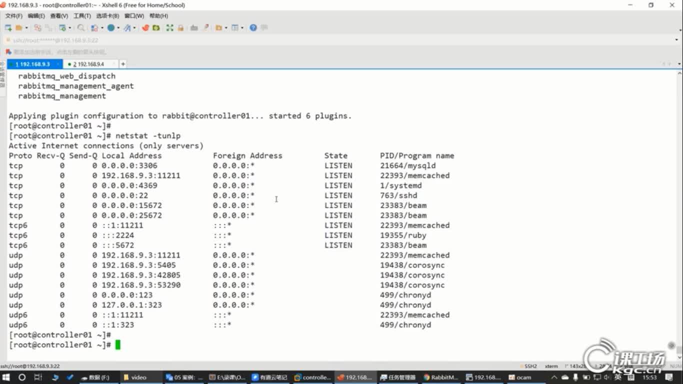Click the SSH2 status bar indicator
Viewport: 683px width, 384px height.
[x=529, y=366]
